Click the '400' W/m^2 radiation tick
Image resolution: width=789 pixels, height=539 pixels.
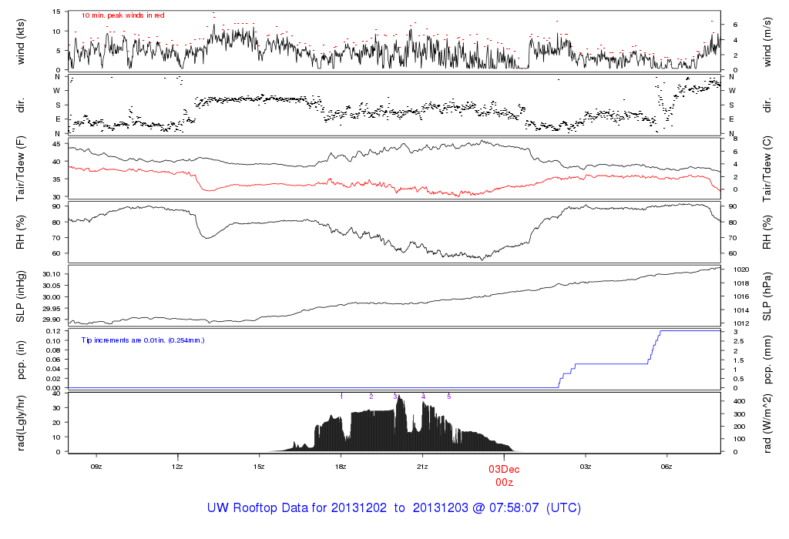click(x=739, y=401)
